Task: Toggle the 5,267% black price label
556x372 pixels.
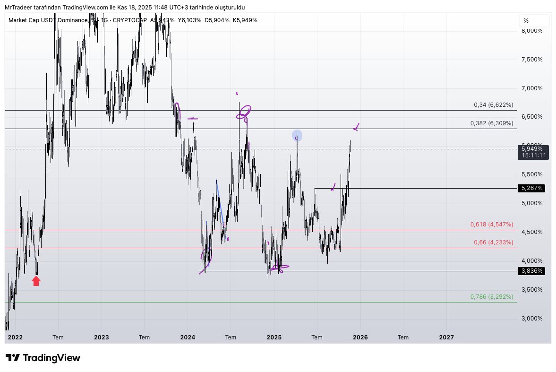Action: [532, 188]
